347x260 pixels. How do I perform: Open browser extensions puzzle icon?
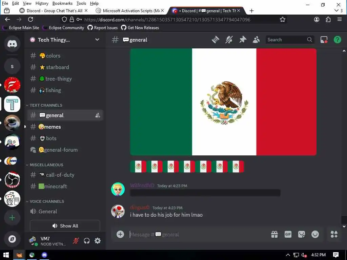click(x=328, y=19)
